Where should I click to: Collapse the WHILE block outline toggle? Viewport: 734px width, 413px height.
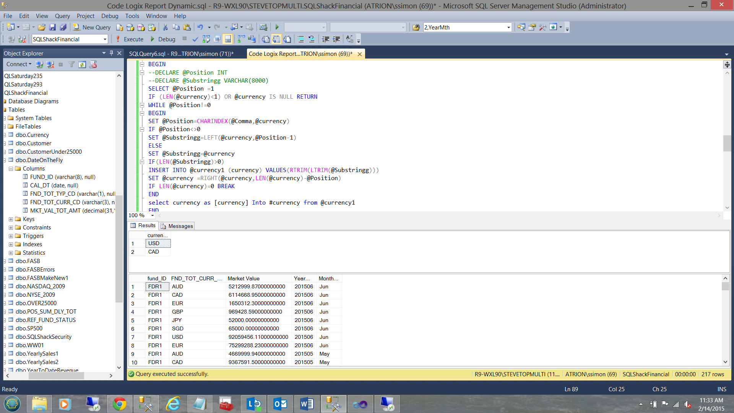(142, 105)
